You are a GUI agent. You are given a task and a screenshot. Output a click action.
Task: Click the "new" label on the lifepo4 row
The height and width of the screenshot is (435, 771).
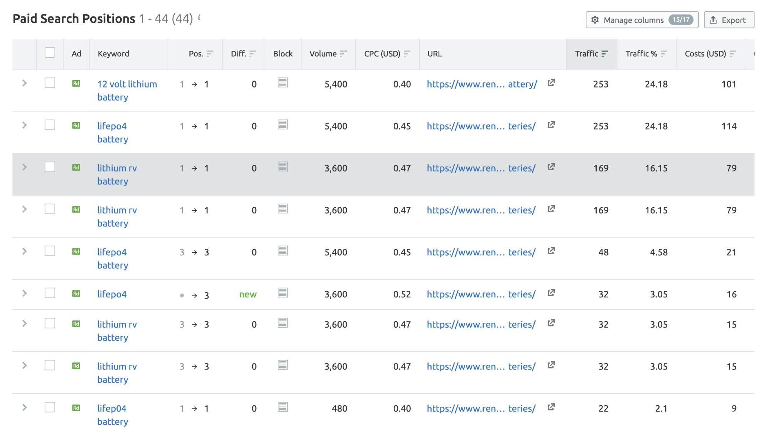[248, 294]
